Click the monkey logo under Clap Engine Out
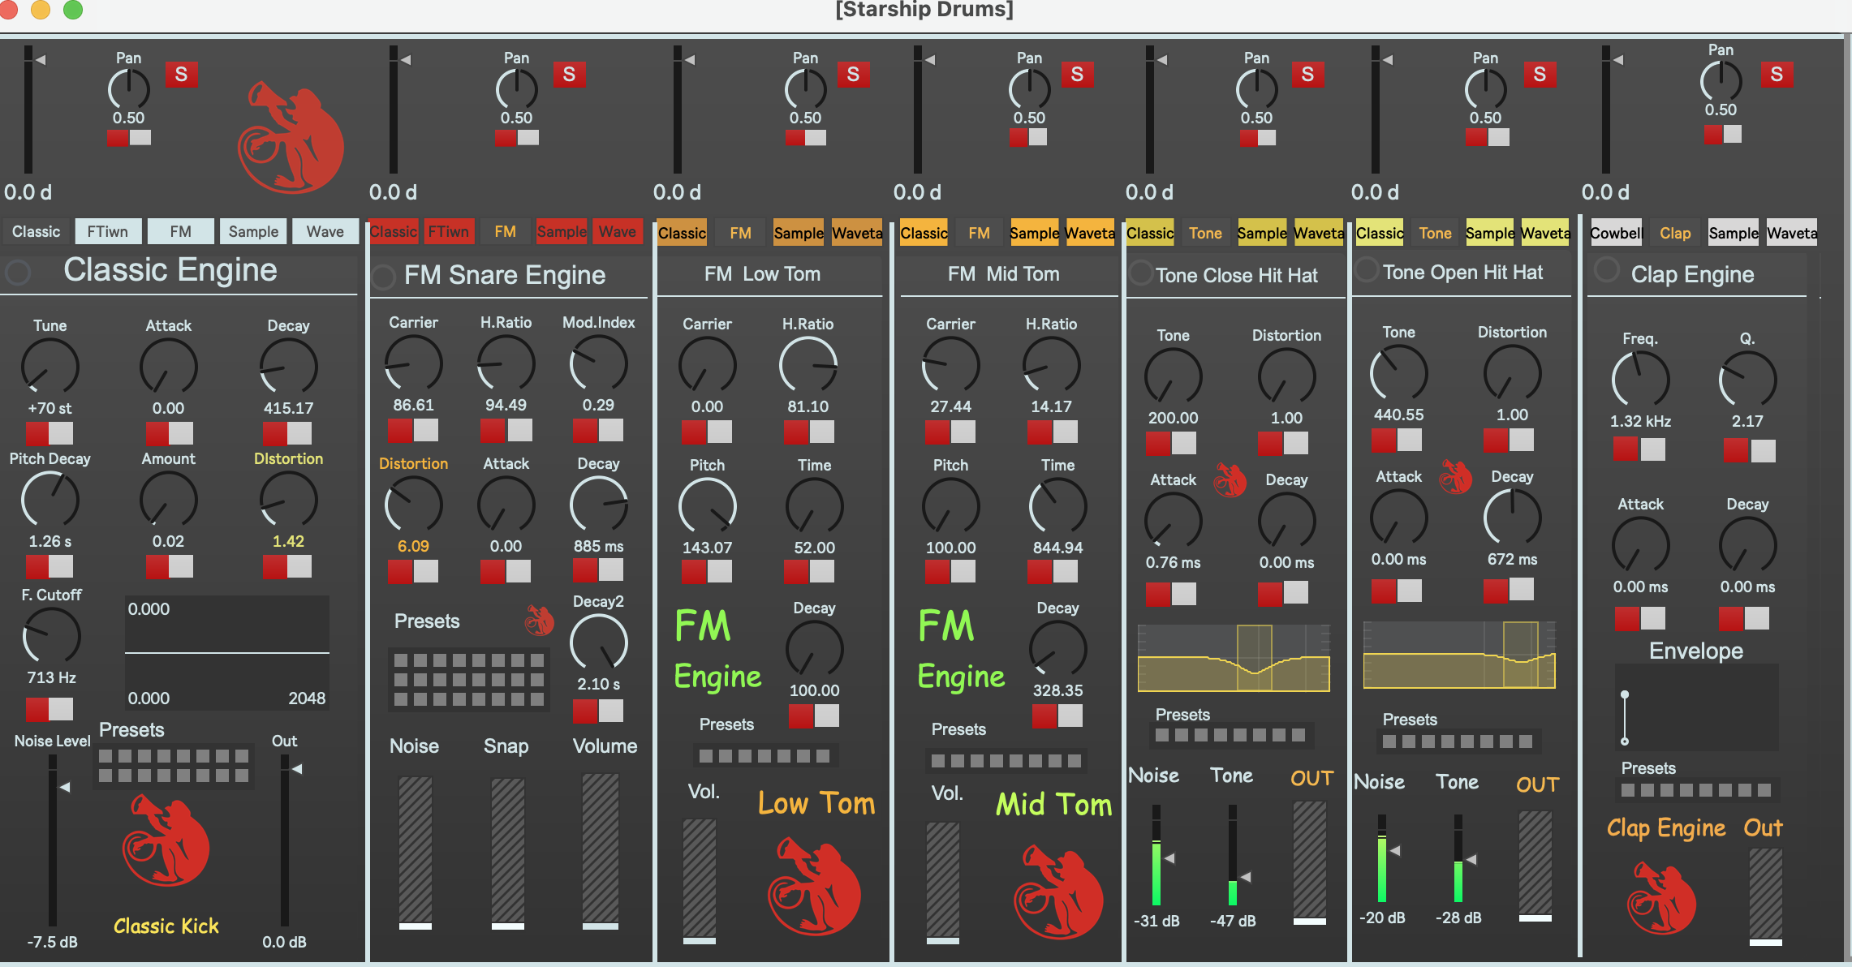1852x967 pixels. point(1660,898)
